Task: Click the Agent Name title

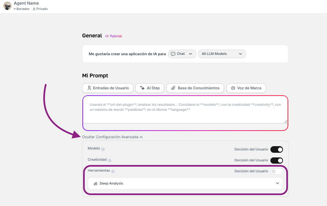Action: (x=26, y=3)
